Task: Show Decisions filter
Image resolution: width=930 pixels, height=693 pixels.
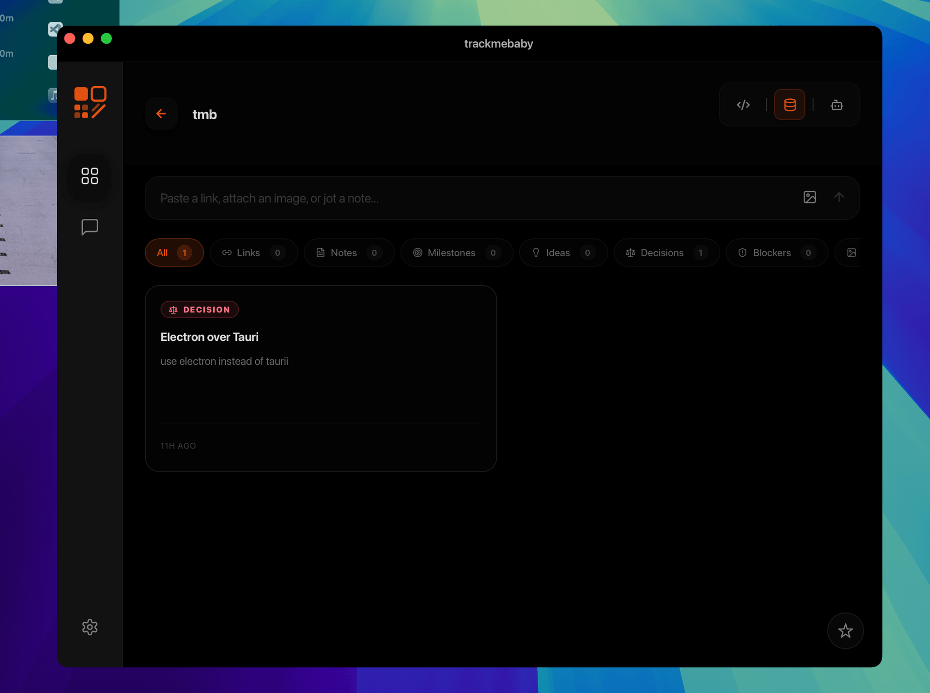Action: point(666,253)
